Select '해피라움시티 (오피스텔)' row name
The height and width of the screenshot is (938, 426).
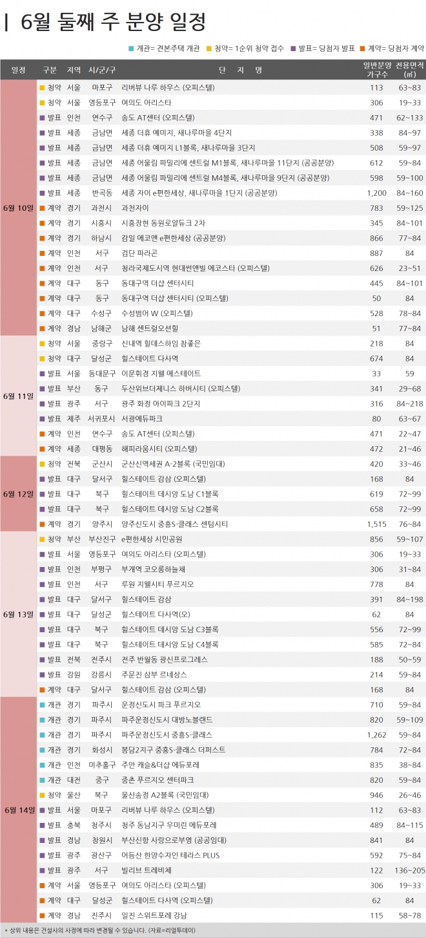(x=159, y=449)
